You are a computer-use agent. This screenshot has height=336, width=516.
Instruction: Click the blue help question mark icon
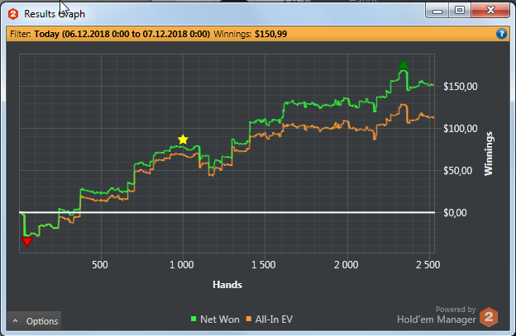[501, 34]
